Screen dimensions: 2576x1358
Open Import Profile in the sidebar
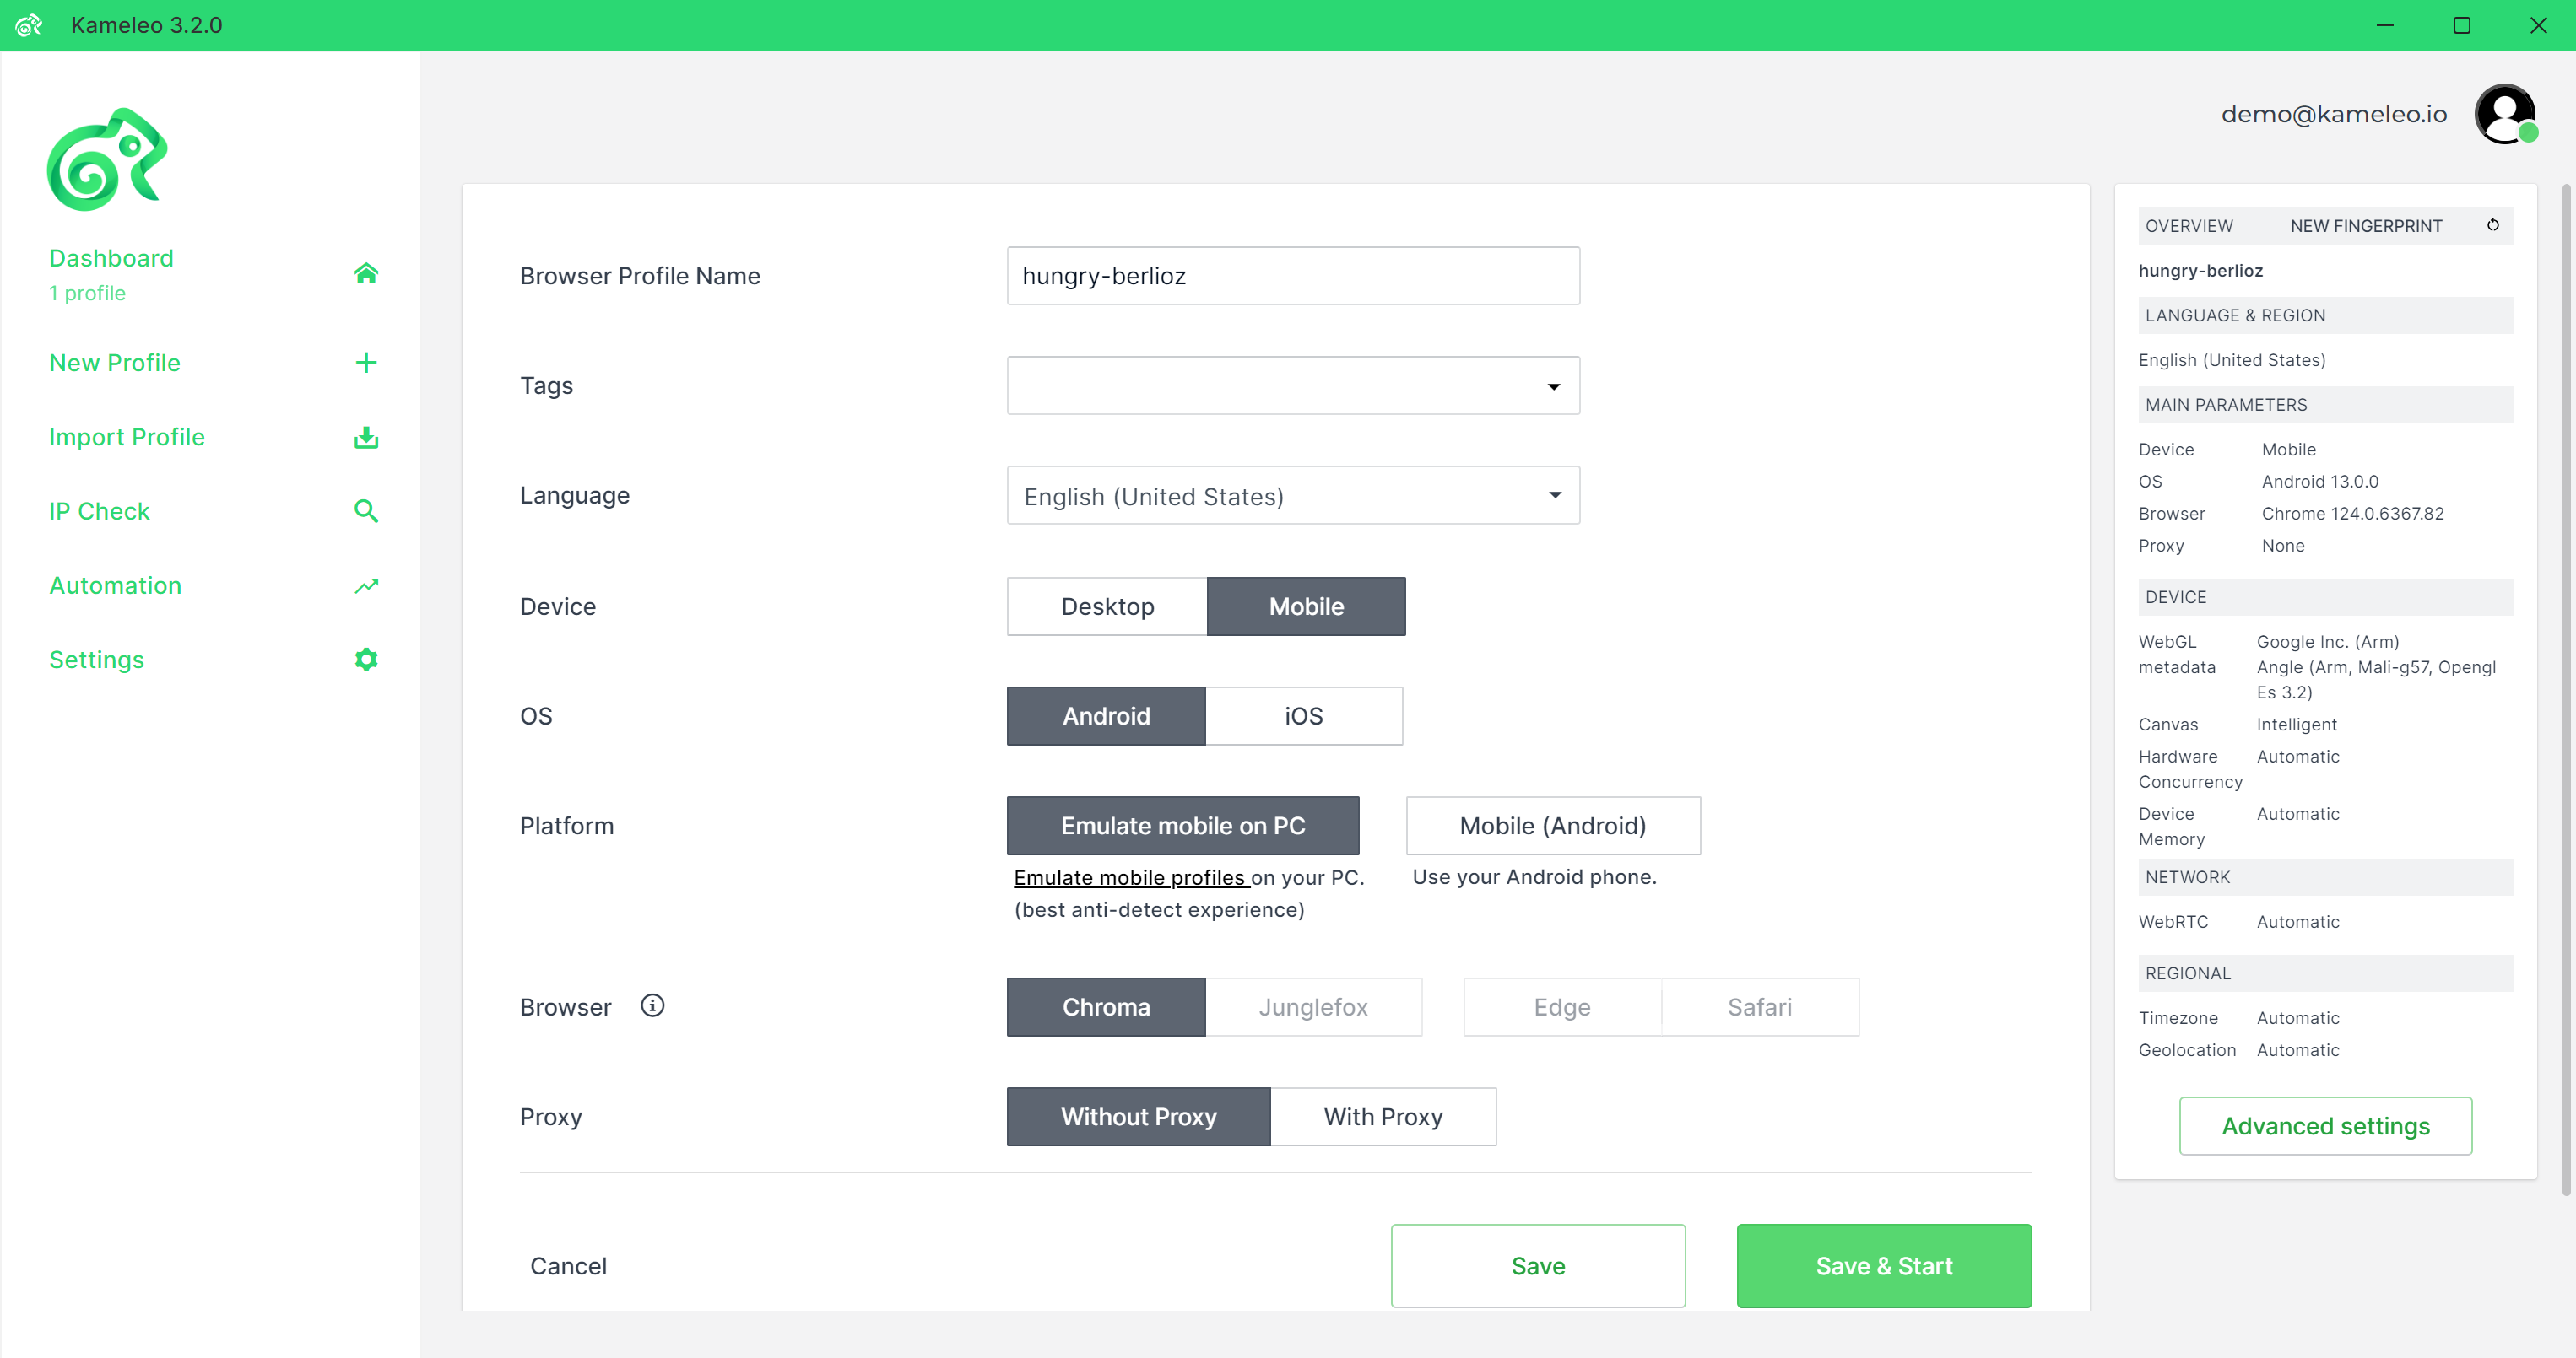(127, 437)
